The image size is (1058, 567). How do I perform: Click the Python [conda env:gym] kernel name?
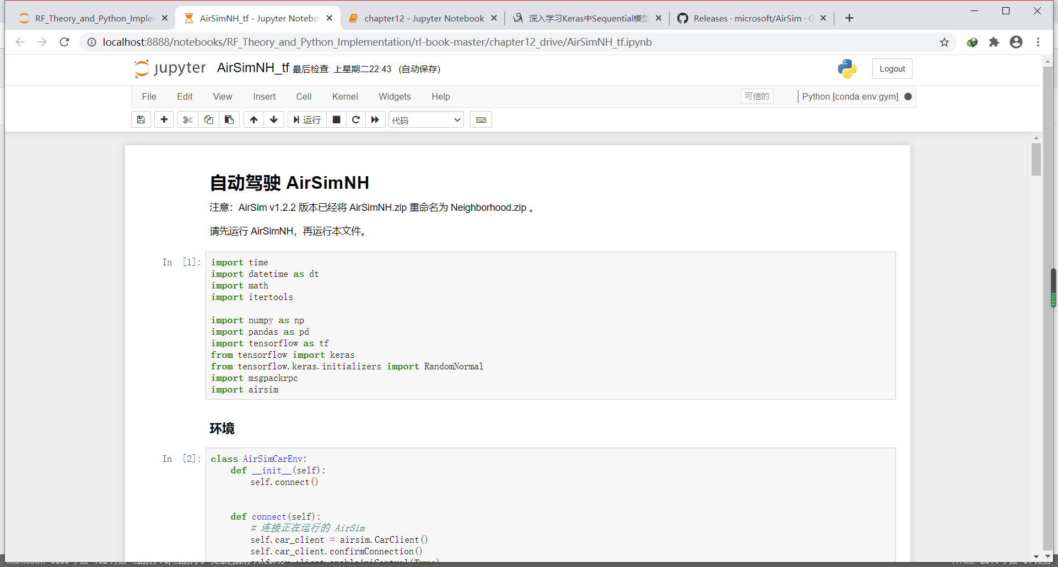coord(850,96)
